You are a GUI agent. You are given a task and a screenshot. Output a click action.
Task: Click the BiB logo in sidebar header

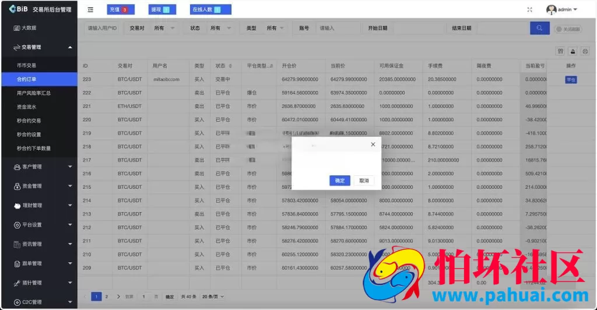pyautogui.click(x=18, y=9)
